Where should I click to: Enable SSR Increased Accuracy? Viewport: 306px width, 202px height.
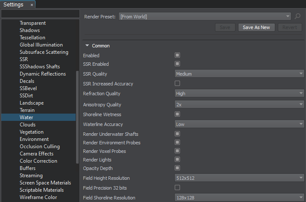(177, 84)
